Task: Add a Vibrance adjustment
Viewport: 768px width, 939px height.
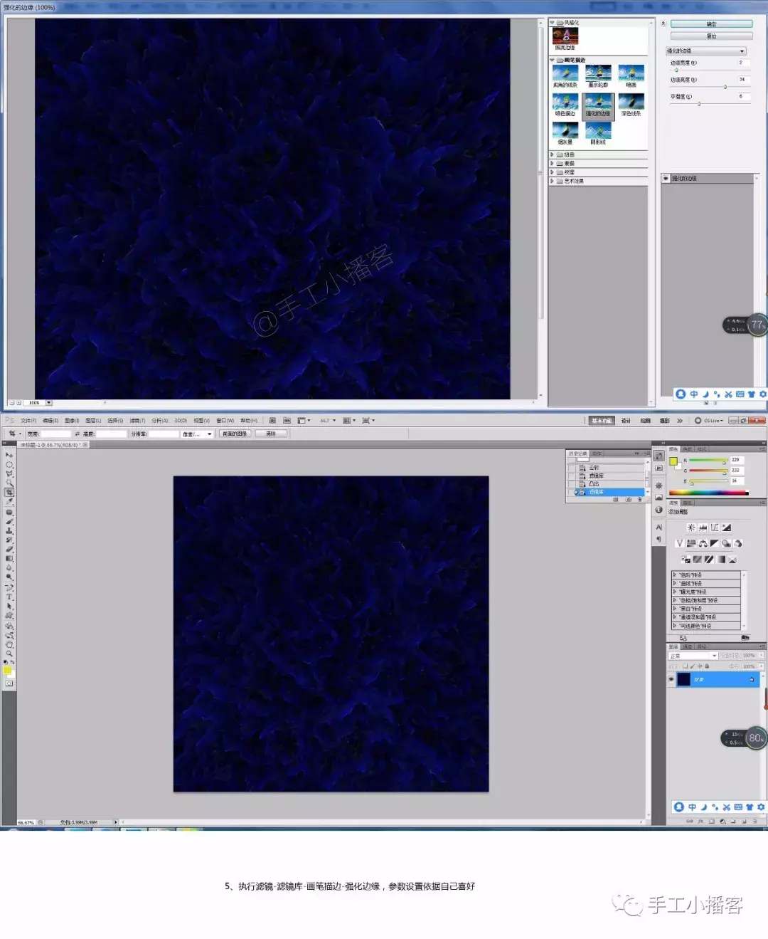Action: (x=679, y=543)
